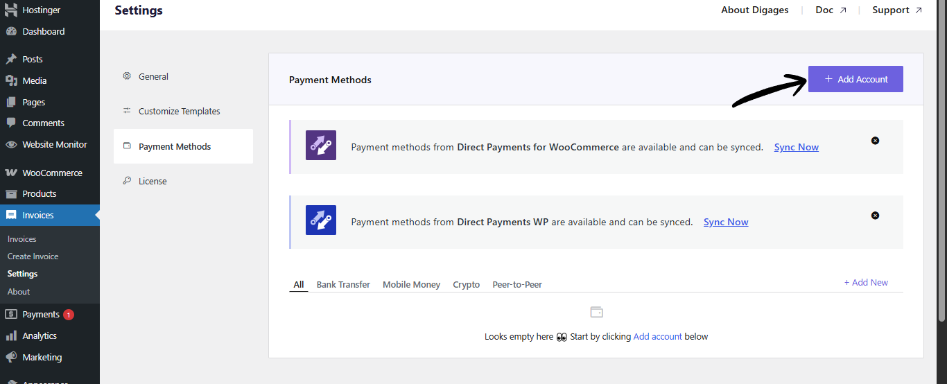Click the WooCommerce logo icon
Screen dimensions: 947x384
tap(11, 173)
